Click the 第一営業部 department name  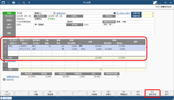click(x=39, y=24)
